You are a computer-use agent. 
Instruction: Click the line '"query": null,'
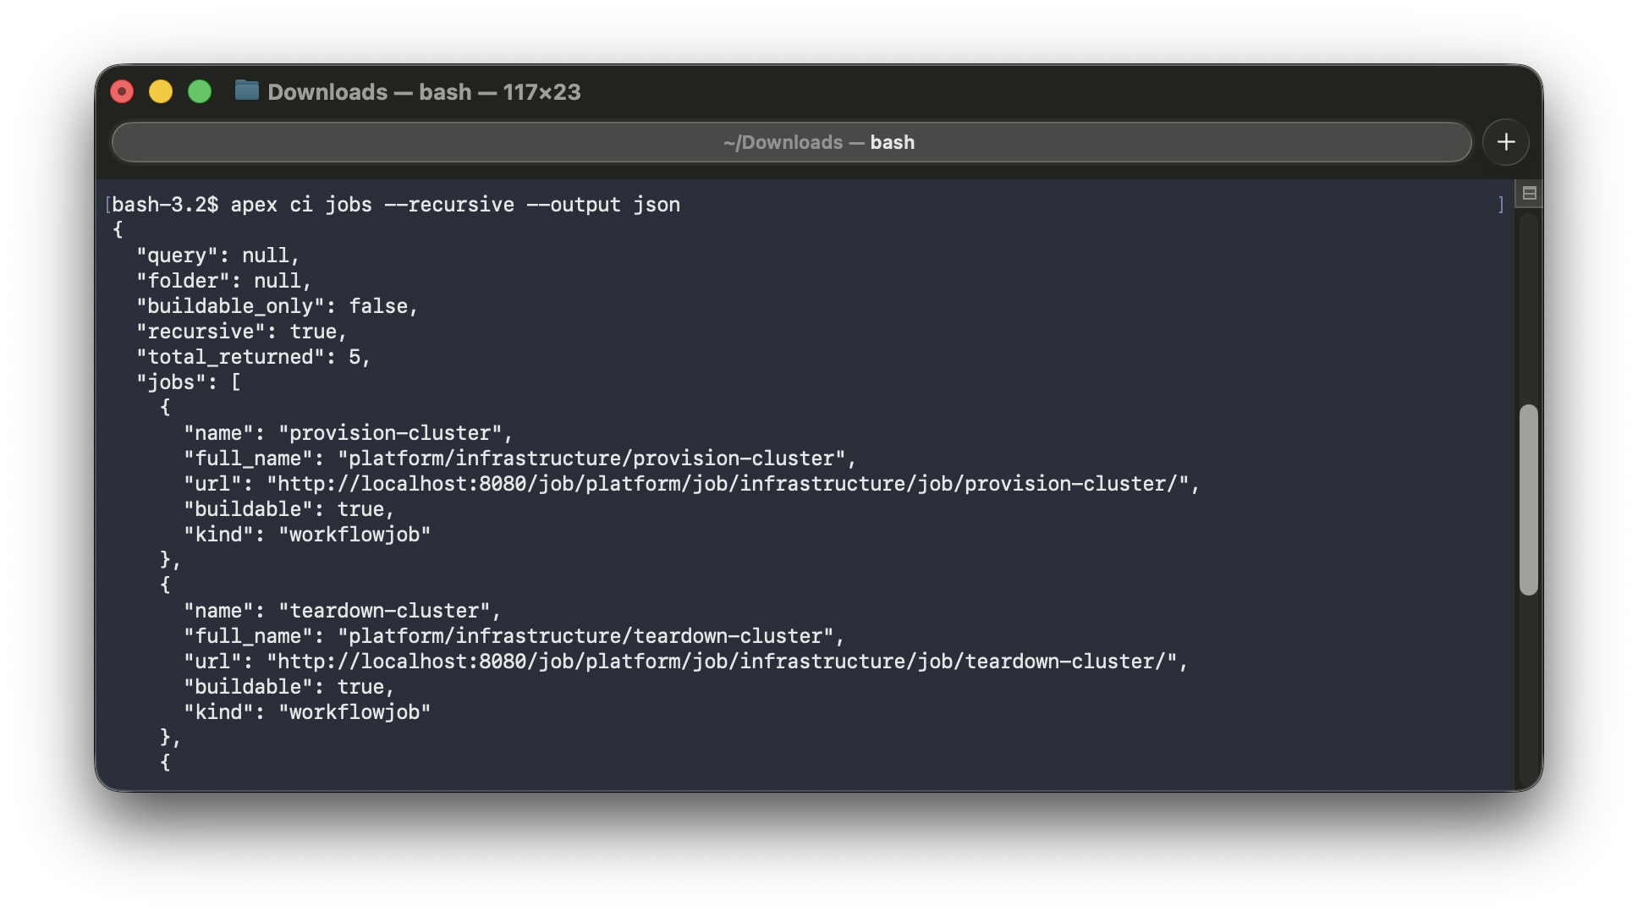pyautogui.click(x=217, y=255)
